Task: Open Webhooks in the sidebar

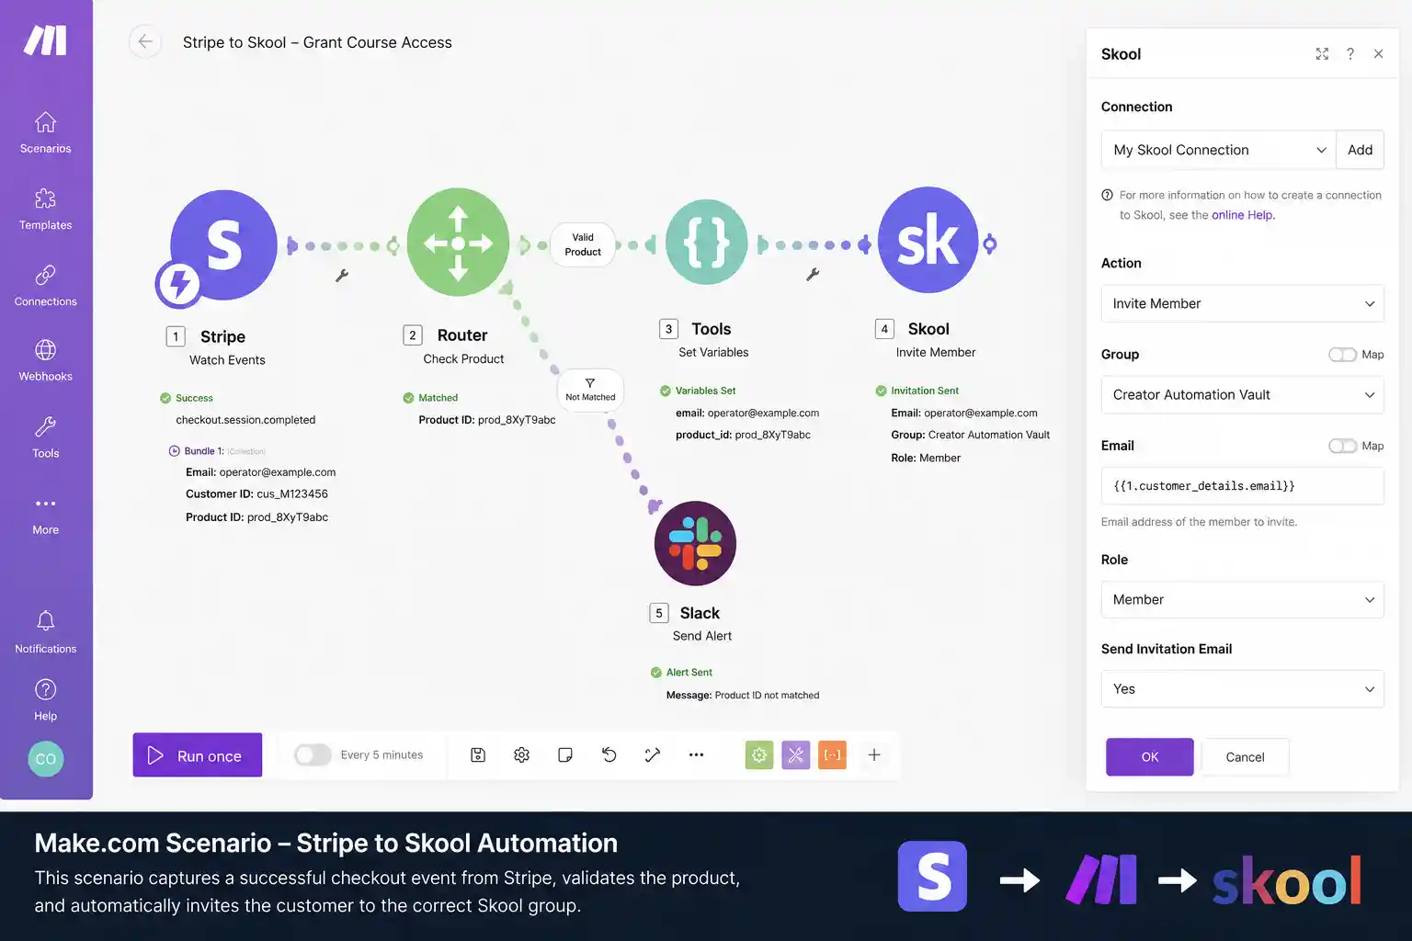Action: (x=45, y=361)
